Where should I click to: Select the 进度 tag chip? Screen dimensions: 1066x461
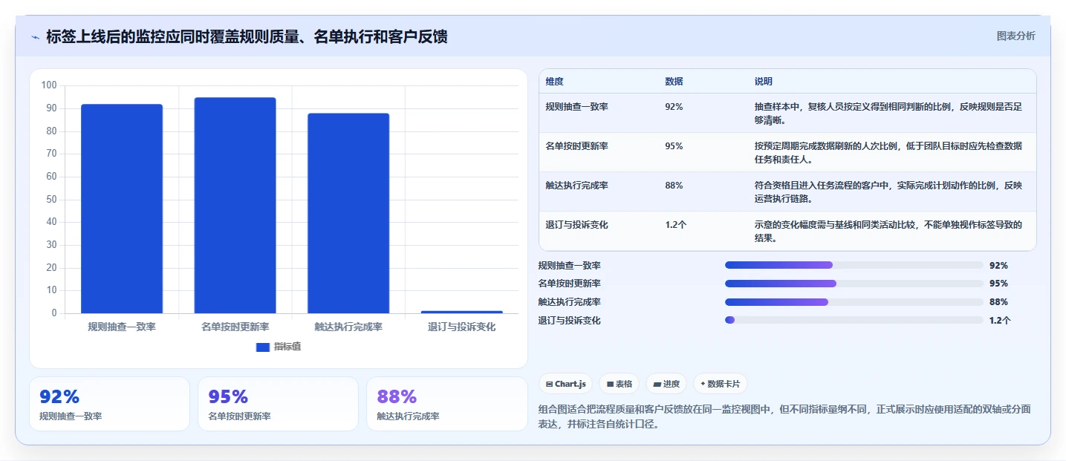pos(666,384)
